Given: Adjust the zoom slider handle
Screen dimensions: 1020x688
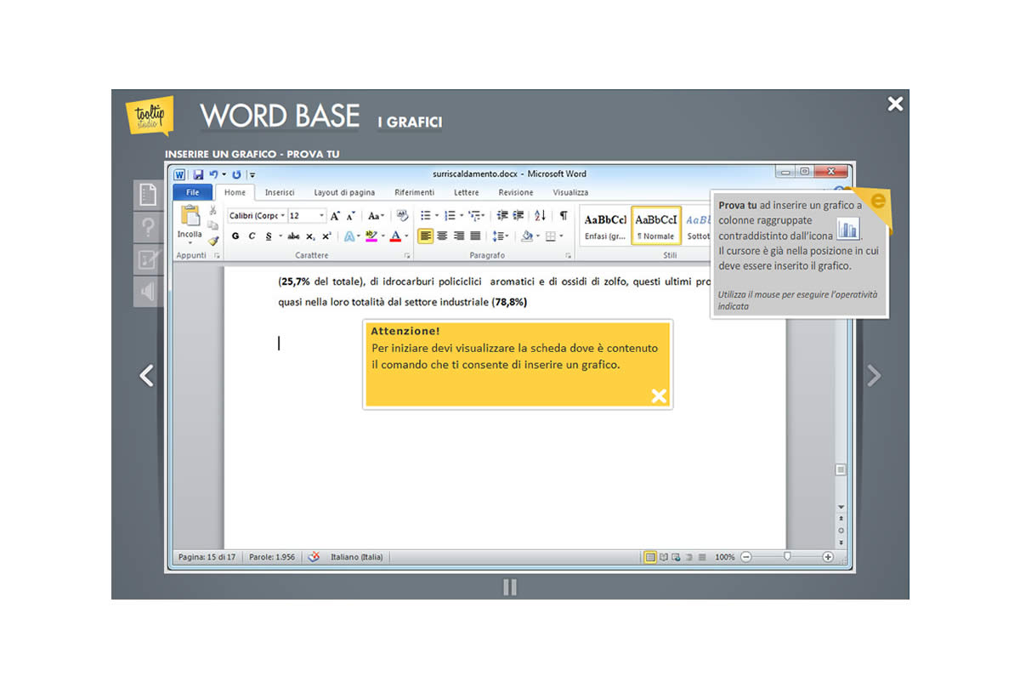Looking at the screenshot, I should click(787, 557).
